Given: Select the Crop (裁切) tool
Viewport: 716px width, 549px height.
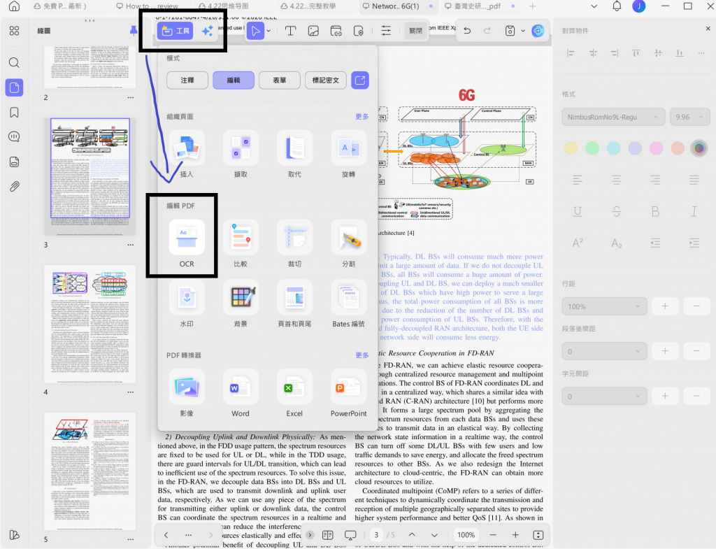Looking at the screenshot, I should (x=294, y=238).
